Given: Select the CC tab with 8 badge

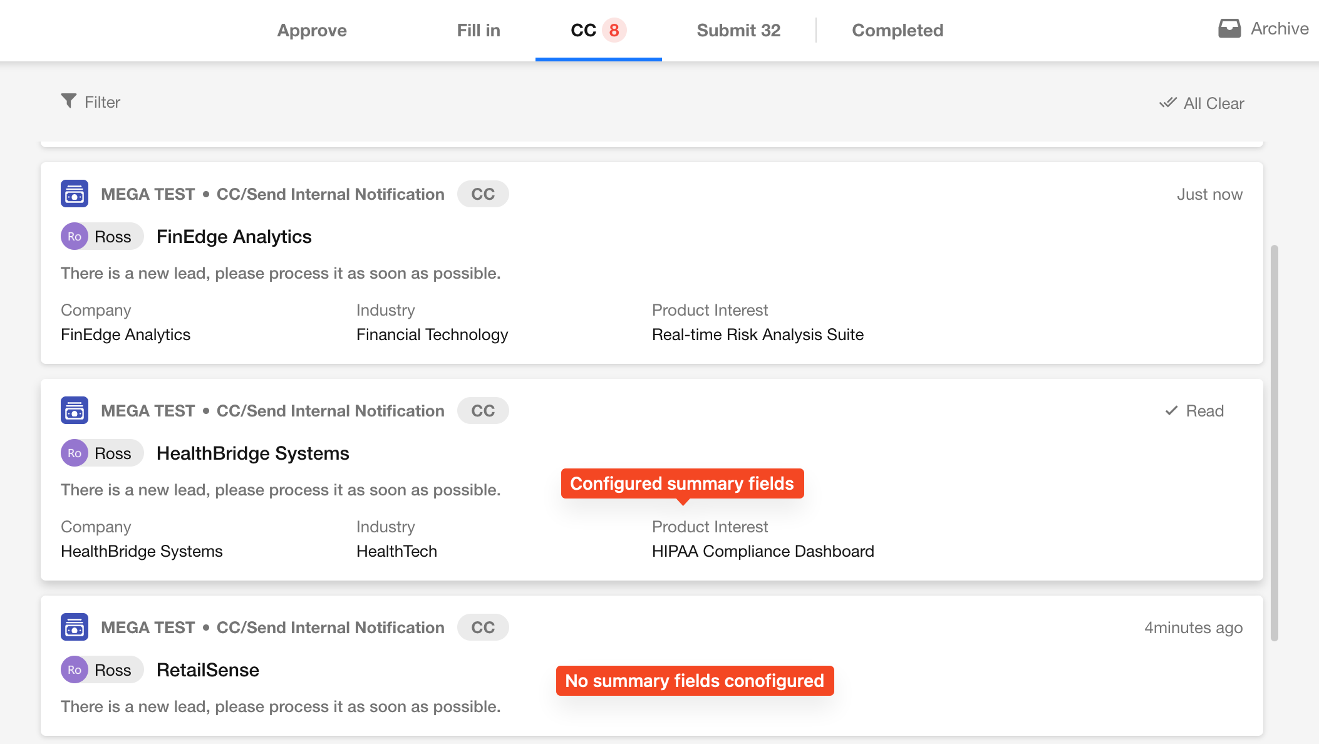Looking at the screenshot, I should pyautogui.click(x=598, y=30).
